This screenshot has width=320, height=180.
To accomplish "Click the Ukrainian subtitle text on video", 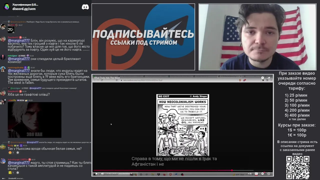I will coord(174,161).
